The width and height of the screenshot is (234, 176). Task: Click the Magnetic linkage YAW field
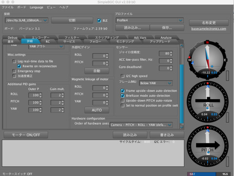tap(100, 103)
